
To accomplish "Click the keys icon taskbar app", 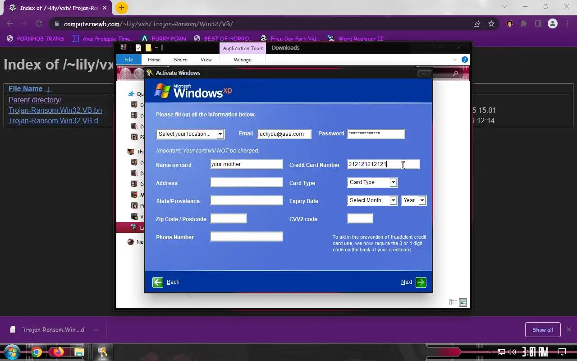I will 102,352.
